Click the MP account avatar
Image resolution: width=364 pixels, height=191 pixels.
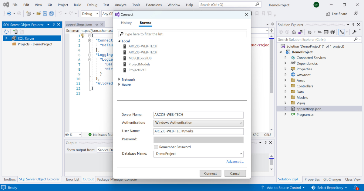pyautogui.click(x=316, y=5)
